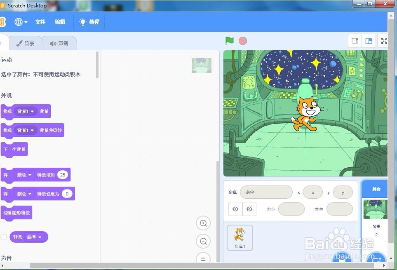Click the sprite y coordinate field

click(x=343, y=193)
